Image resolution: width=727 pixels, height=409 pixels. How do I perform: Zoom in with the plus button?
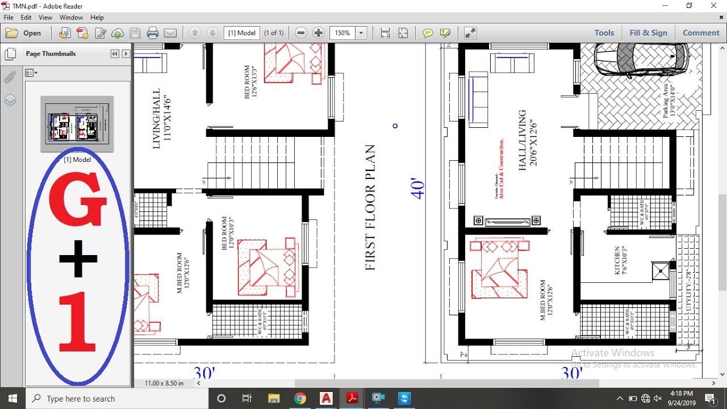pyautogui.click(x=319, y=33)
